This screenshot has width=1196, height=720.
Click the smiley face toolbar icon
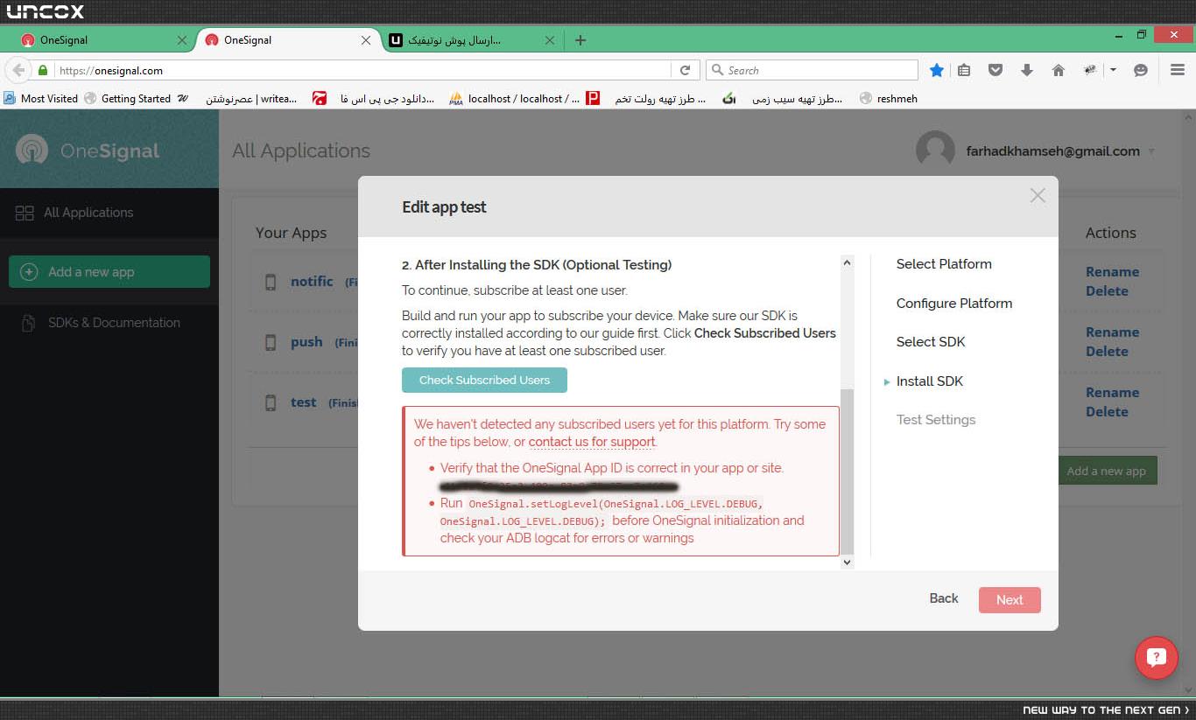click(x=1140, y=70)
